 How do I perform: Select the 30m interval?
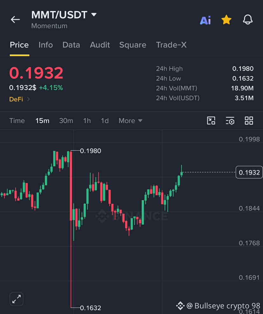coord(66,121)
